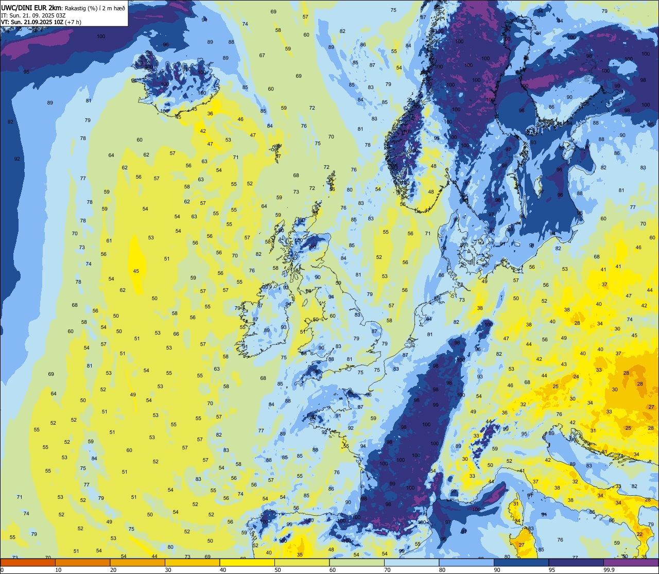Click the legend scale label '20'

click(x=113, y=570)
